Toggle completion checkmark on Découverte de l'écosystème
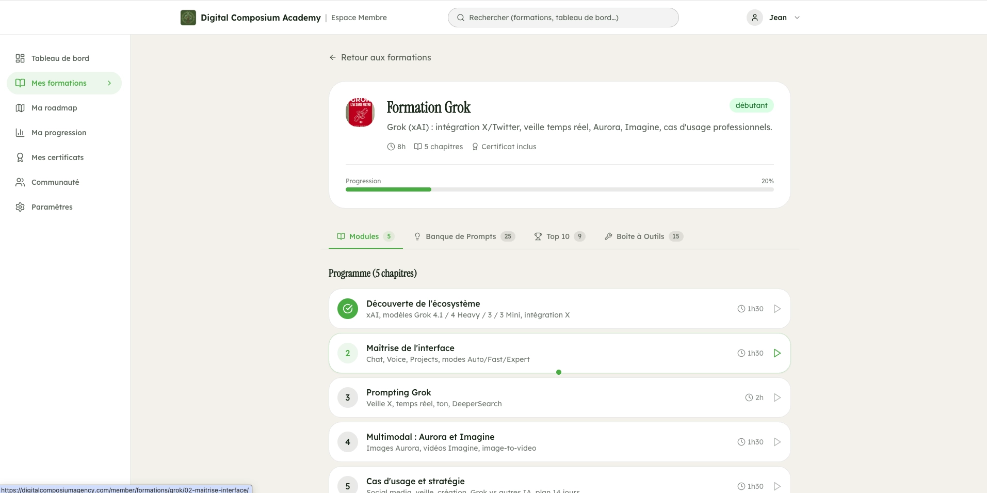The image size is (987, 493). click(348, 308)
